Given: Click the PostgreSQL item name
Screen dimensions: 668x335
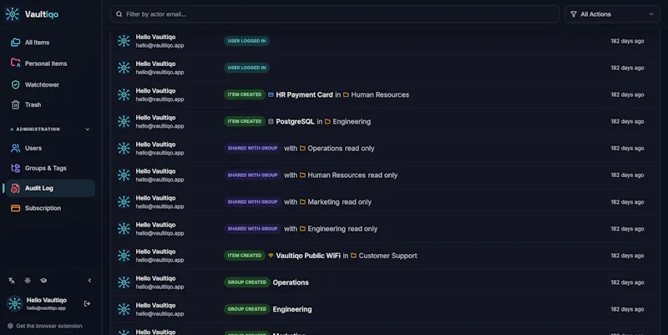Looking at the screenshot, I should [x=295, y=121].
